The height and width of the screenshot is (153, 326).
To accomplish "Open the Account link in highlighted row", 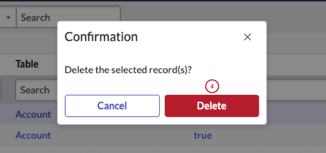I will [x=33, y=114].
